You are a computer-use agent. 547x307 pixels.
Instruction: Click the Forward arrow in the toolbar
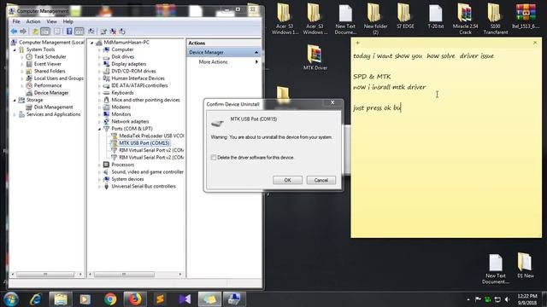tap(23, 32)
